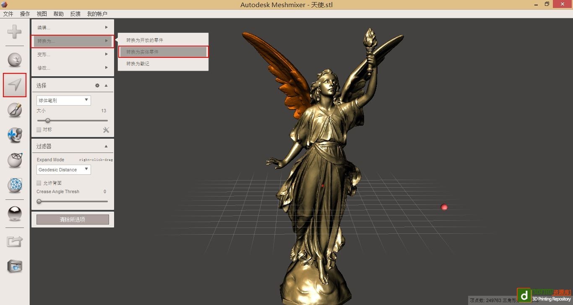This screenshot has width=573, height=305.
Task: Open the 操作 menu
Action: [25, 14]
